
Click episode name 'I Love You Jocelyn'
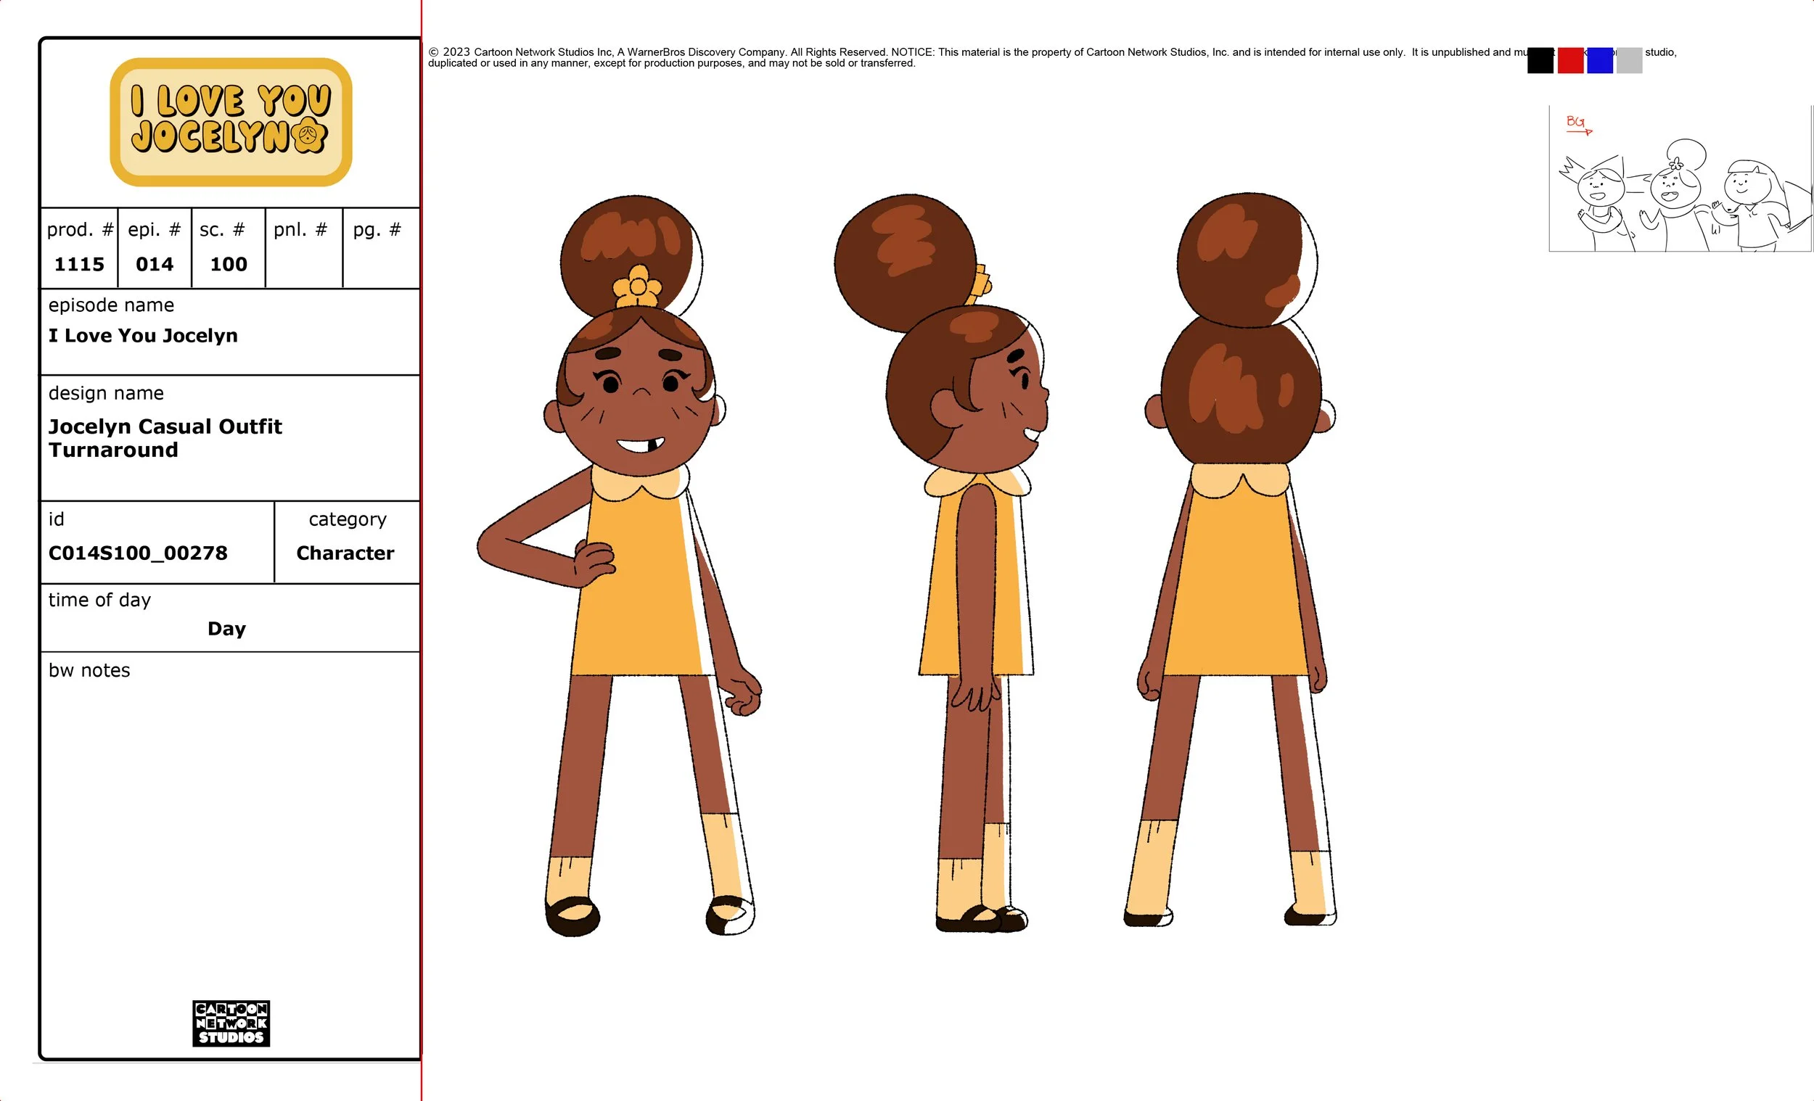143,336
